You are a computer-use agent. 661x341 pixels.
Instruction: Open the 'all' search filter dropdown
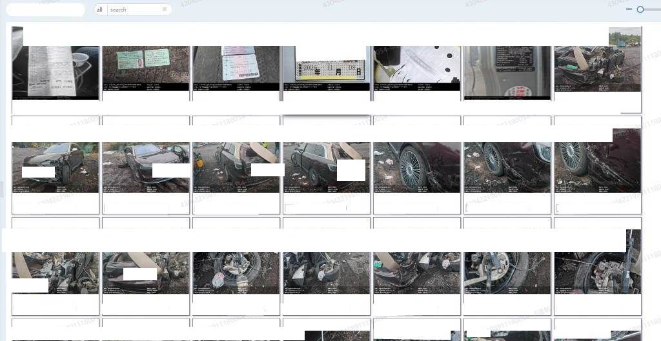click(100, 9)
